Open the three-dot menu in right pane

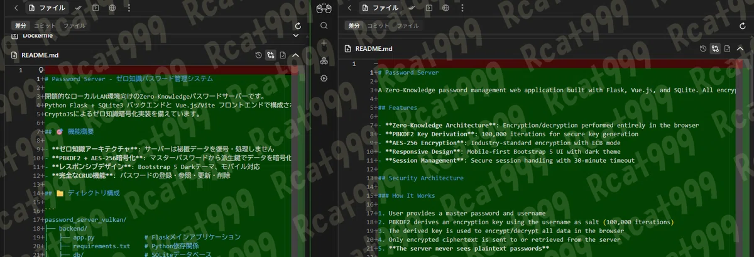pos(462,8)
